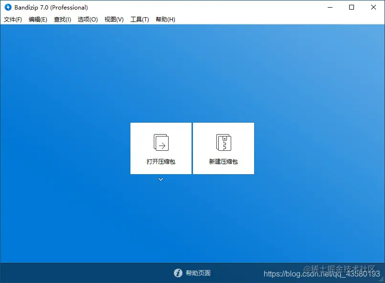
Task: Click the info icon beside 帮助页面
Action: click(x=178, y=273)
